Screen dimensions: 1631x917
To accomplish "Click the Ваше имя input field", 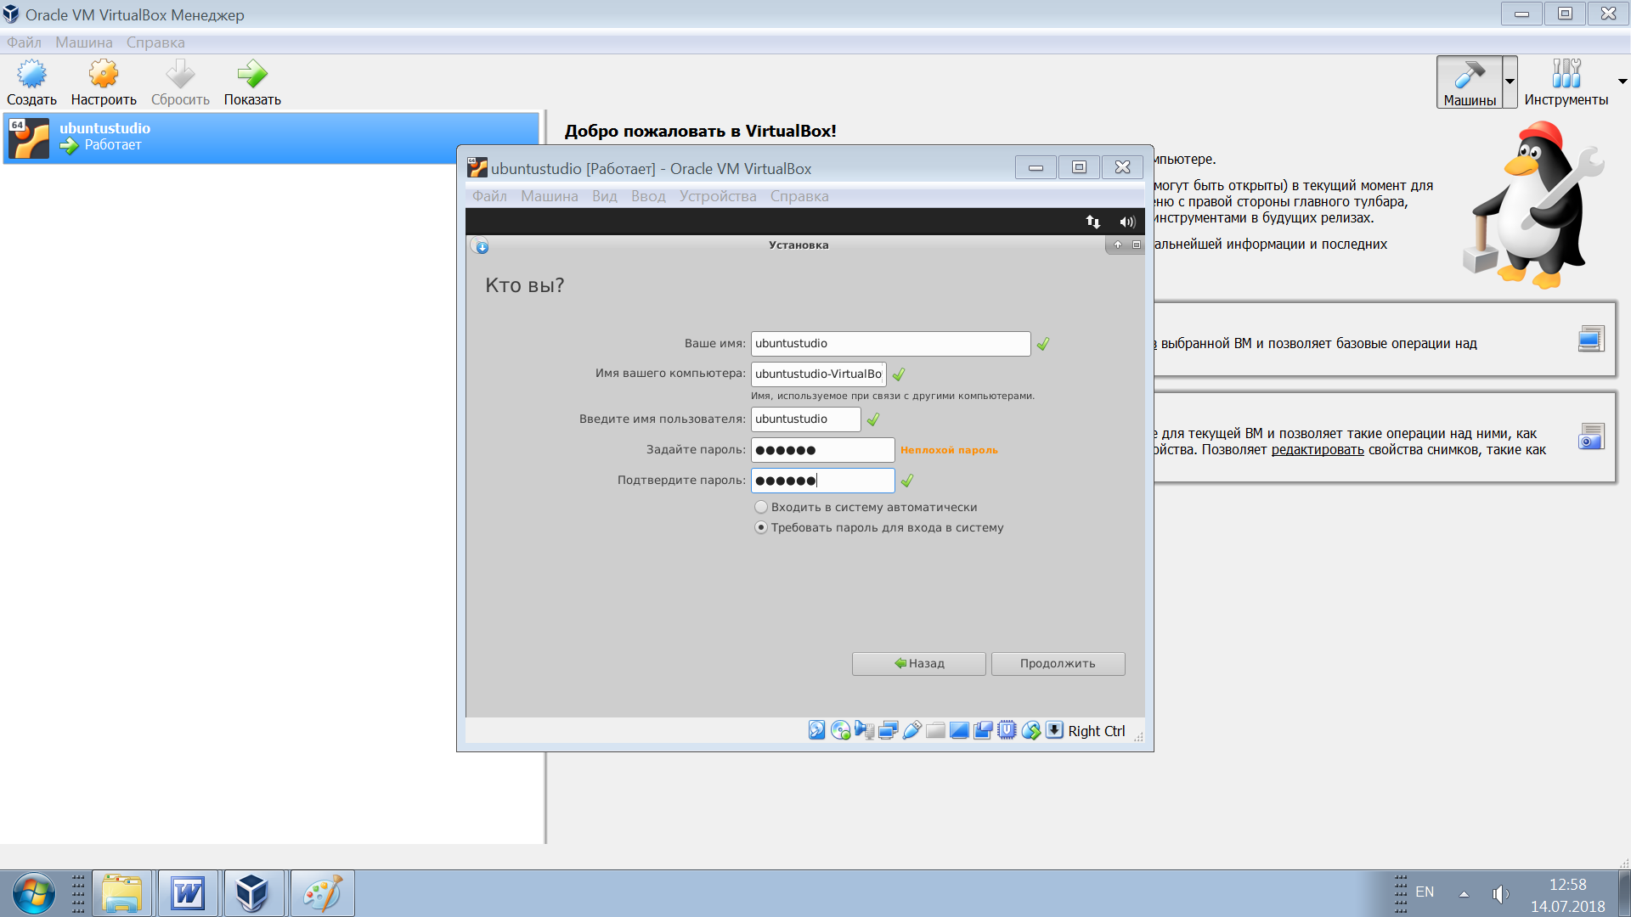I will point(890,343).
